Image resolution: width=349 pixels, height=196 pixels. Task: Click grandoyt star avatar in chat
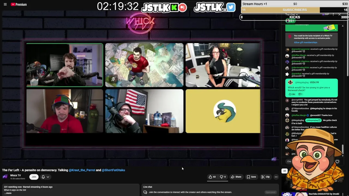287,74
